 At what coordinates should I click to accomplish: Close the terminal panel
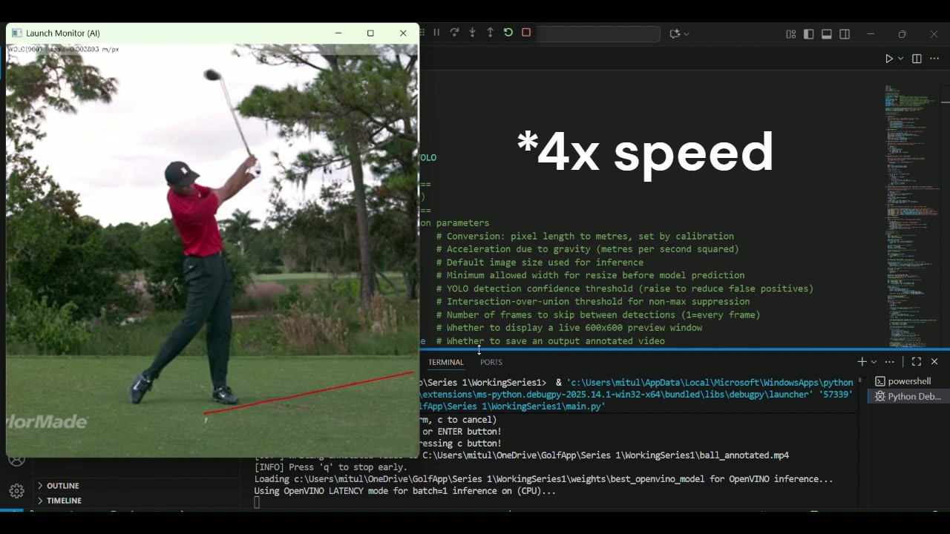point(934,362)
